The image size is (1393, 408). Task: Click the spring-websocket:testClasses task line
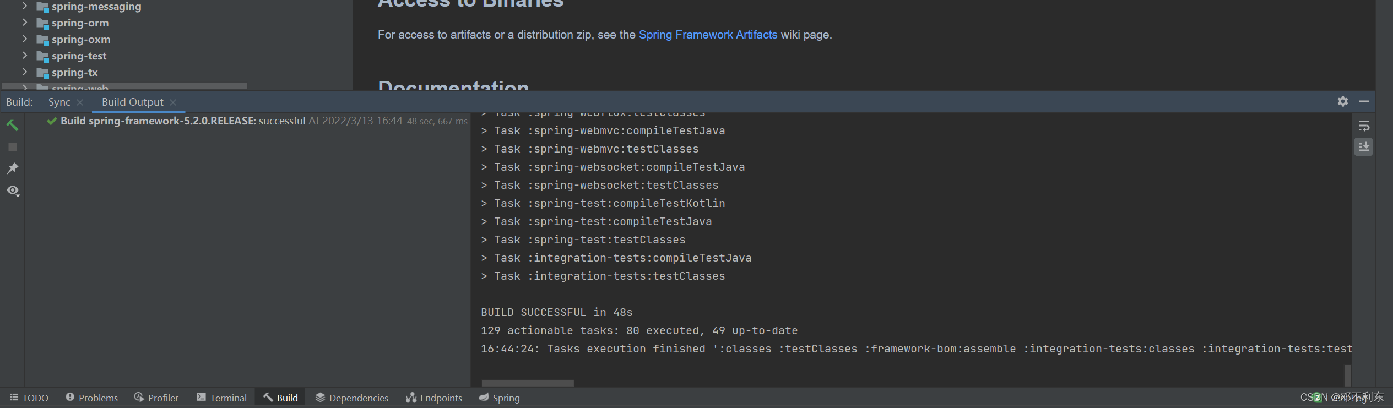coord(599,186)
